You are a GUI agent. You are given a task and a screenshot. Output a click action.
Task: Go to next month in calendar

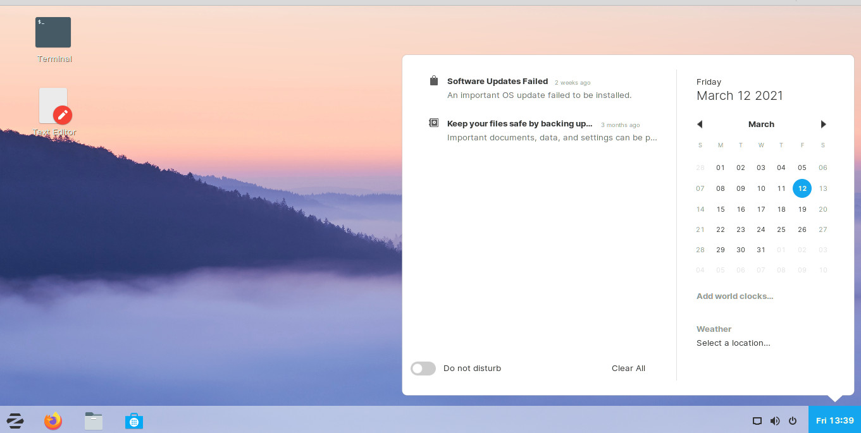(x=823, y=124)
